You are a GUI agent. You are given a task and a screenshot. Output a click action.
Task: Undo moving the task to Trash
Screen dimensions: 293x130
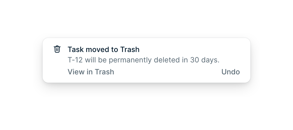tap(230, 72)
